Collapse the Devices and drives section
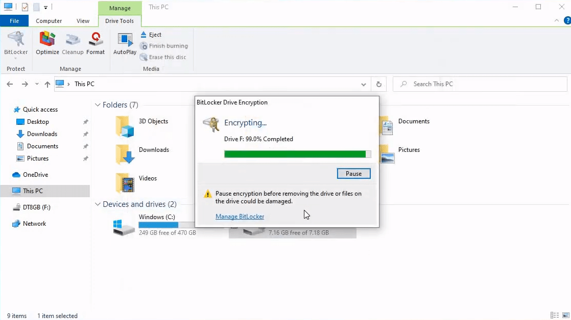The width and height of the screenshot is (571, 320). point(97,204)
